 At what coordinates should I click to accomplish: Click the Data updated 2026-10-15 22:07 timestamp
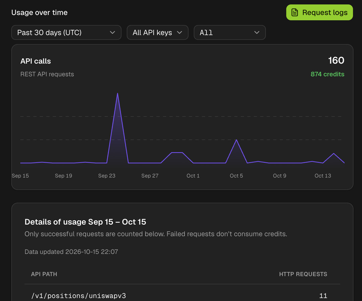(71, 252)
